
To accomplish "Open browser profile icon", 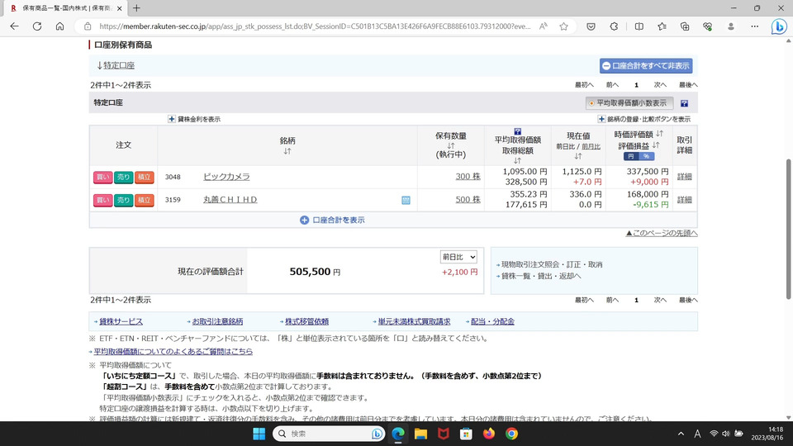I will (x=731, y=26).
